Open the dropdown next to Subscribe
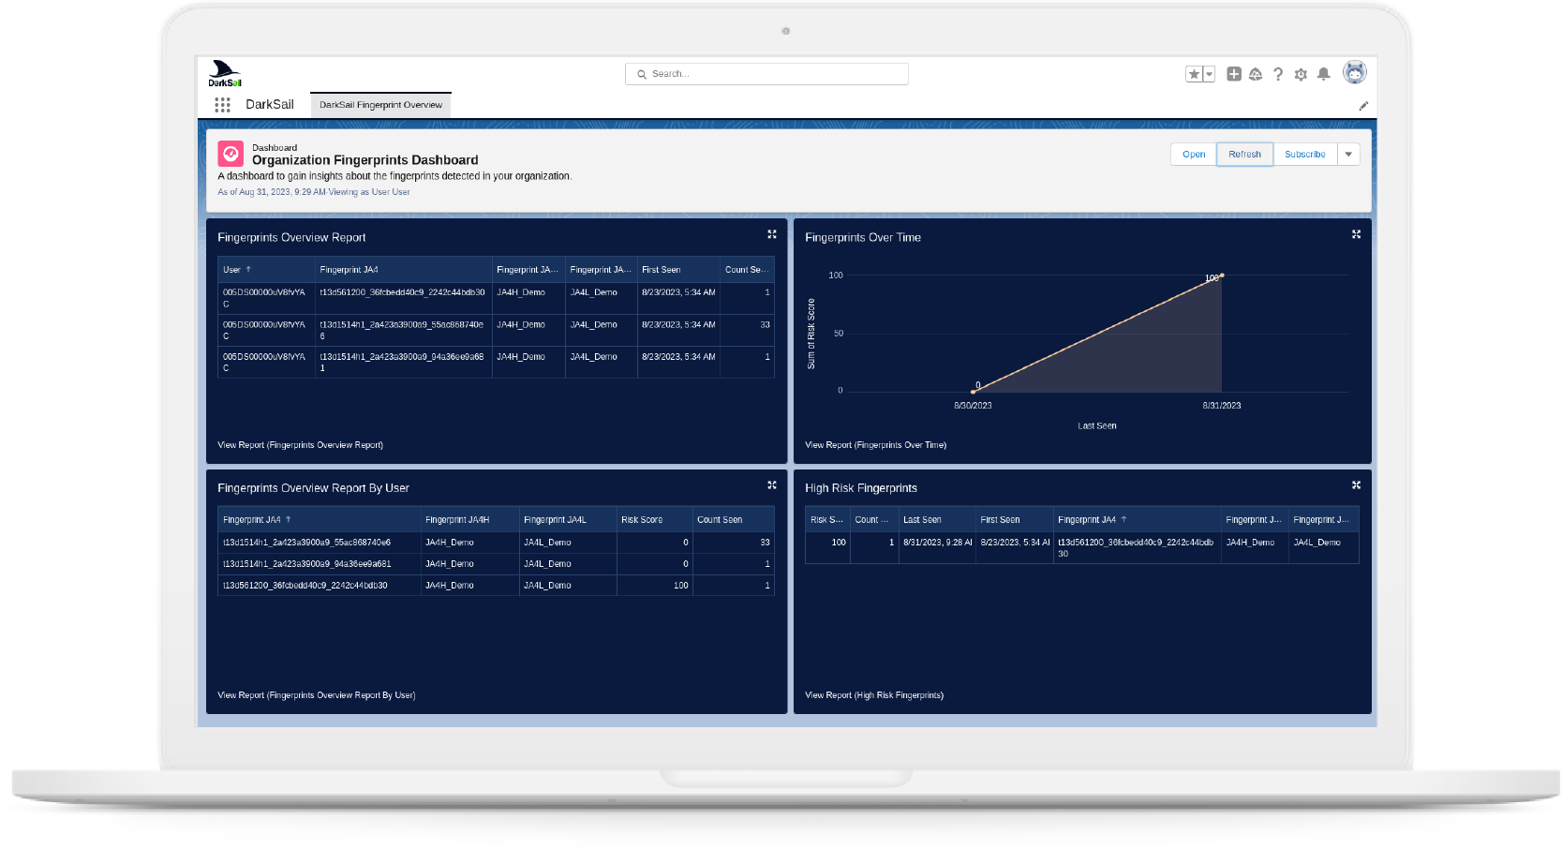This screenshot has width=1562, height=849. (1348, 155)
